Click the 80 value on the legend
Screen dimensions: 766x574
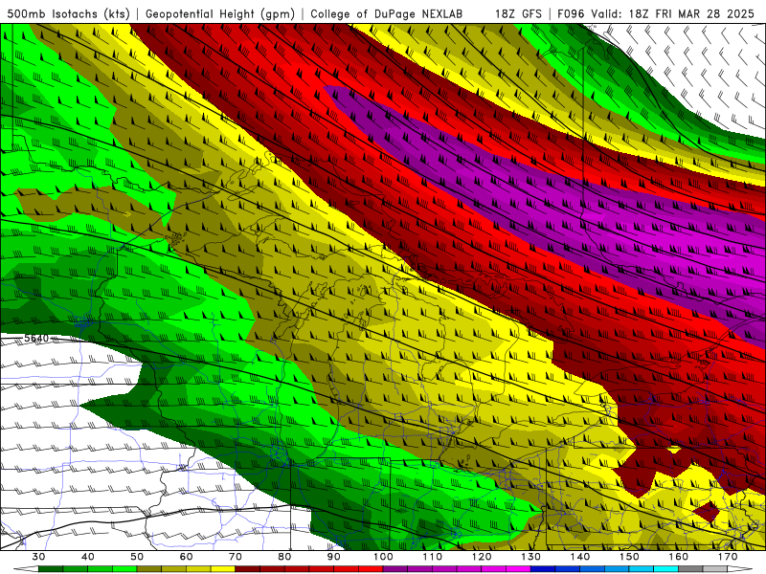(284, 557)
